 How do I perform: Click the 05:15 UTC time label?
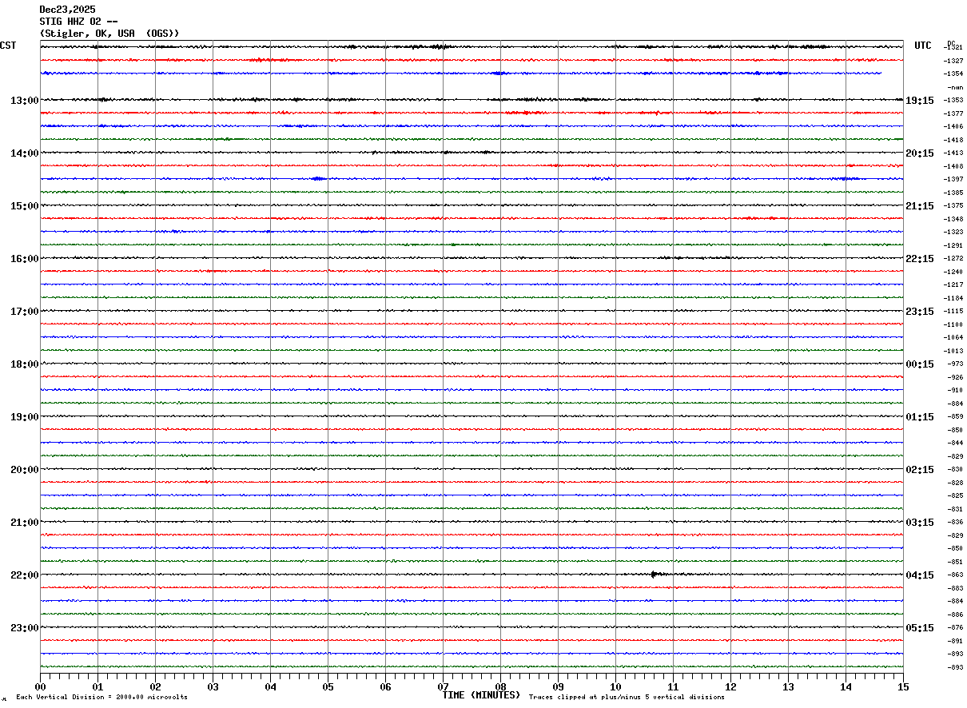[920, 628]
